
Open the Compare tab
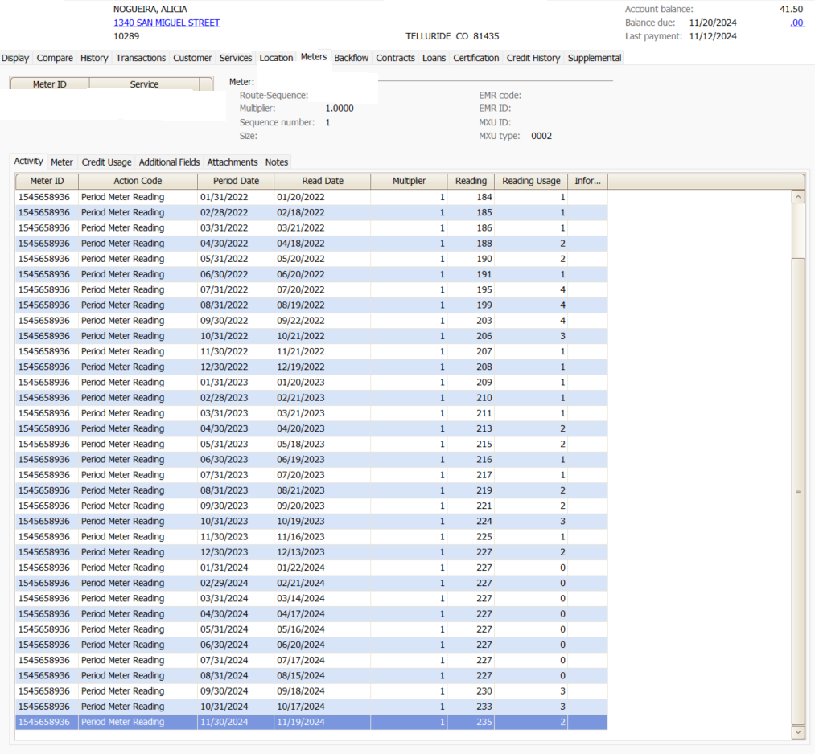click(x=55, y=58)
